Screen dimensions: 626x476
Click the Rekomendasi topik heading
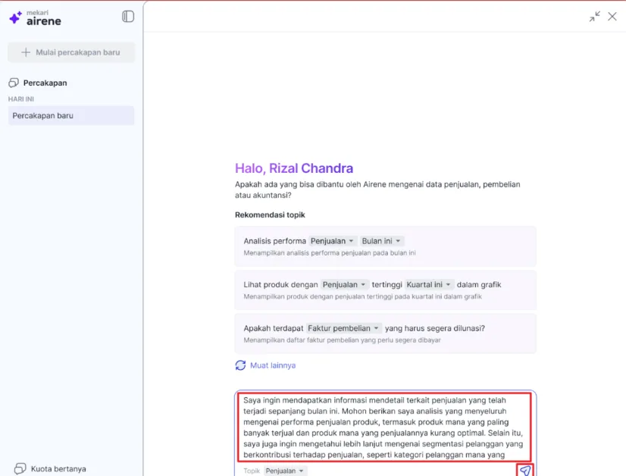click(270, 215)
